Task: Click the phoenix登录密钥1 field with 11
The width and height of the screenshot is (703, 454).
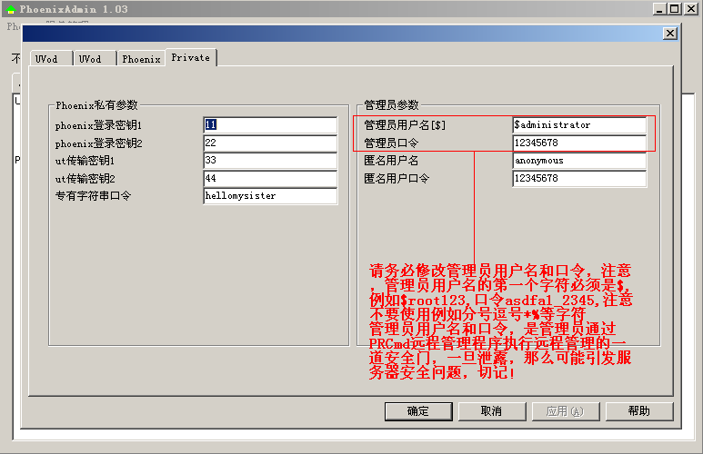Action: coord(270,125)
